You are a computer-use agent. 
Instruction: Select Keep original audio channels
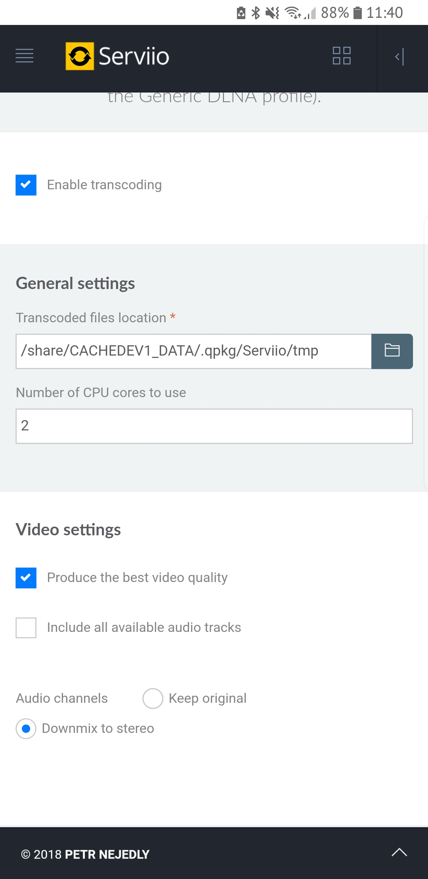[x=153, y=698]
